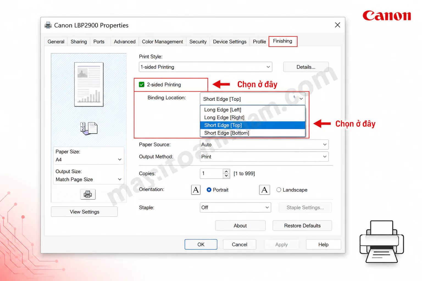Click the About button

click(x=240, y=226)
